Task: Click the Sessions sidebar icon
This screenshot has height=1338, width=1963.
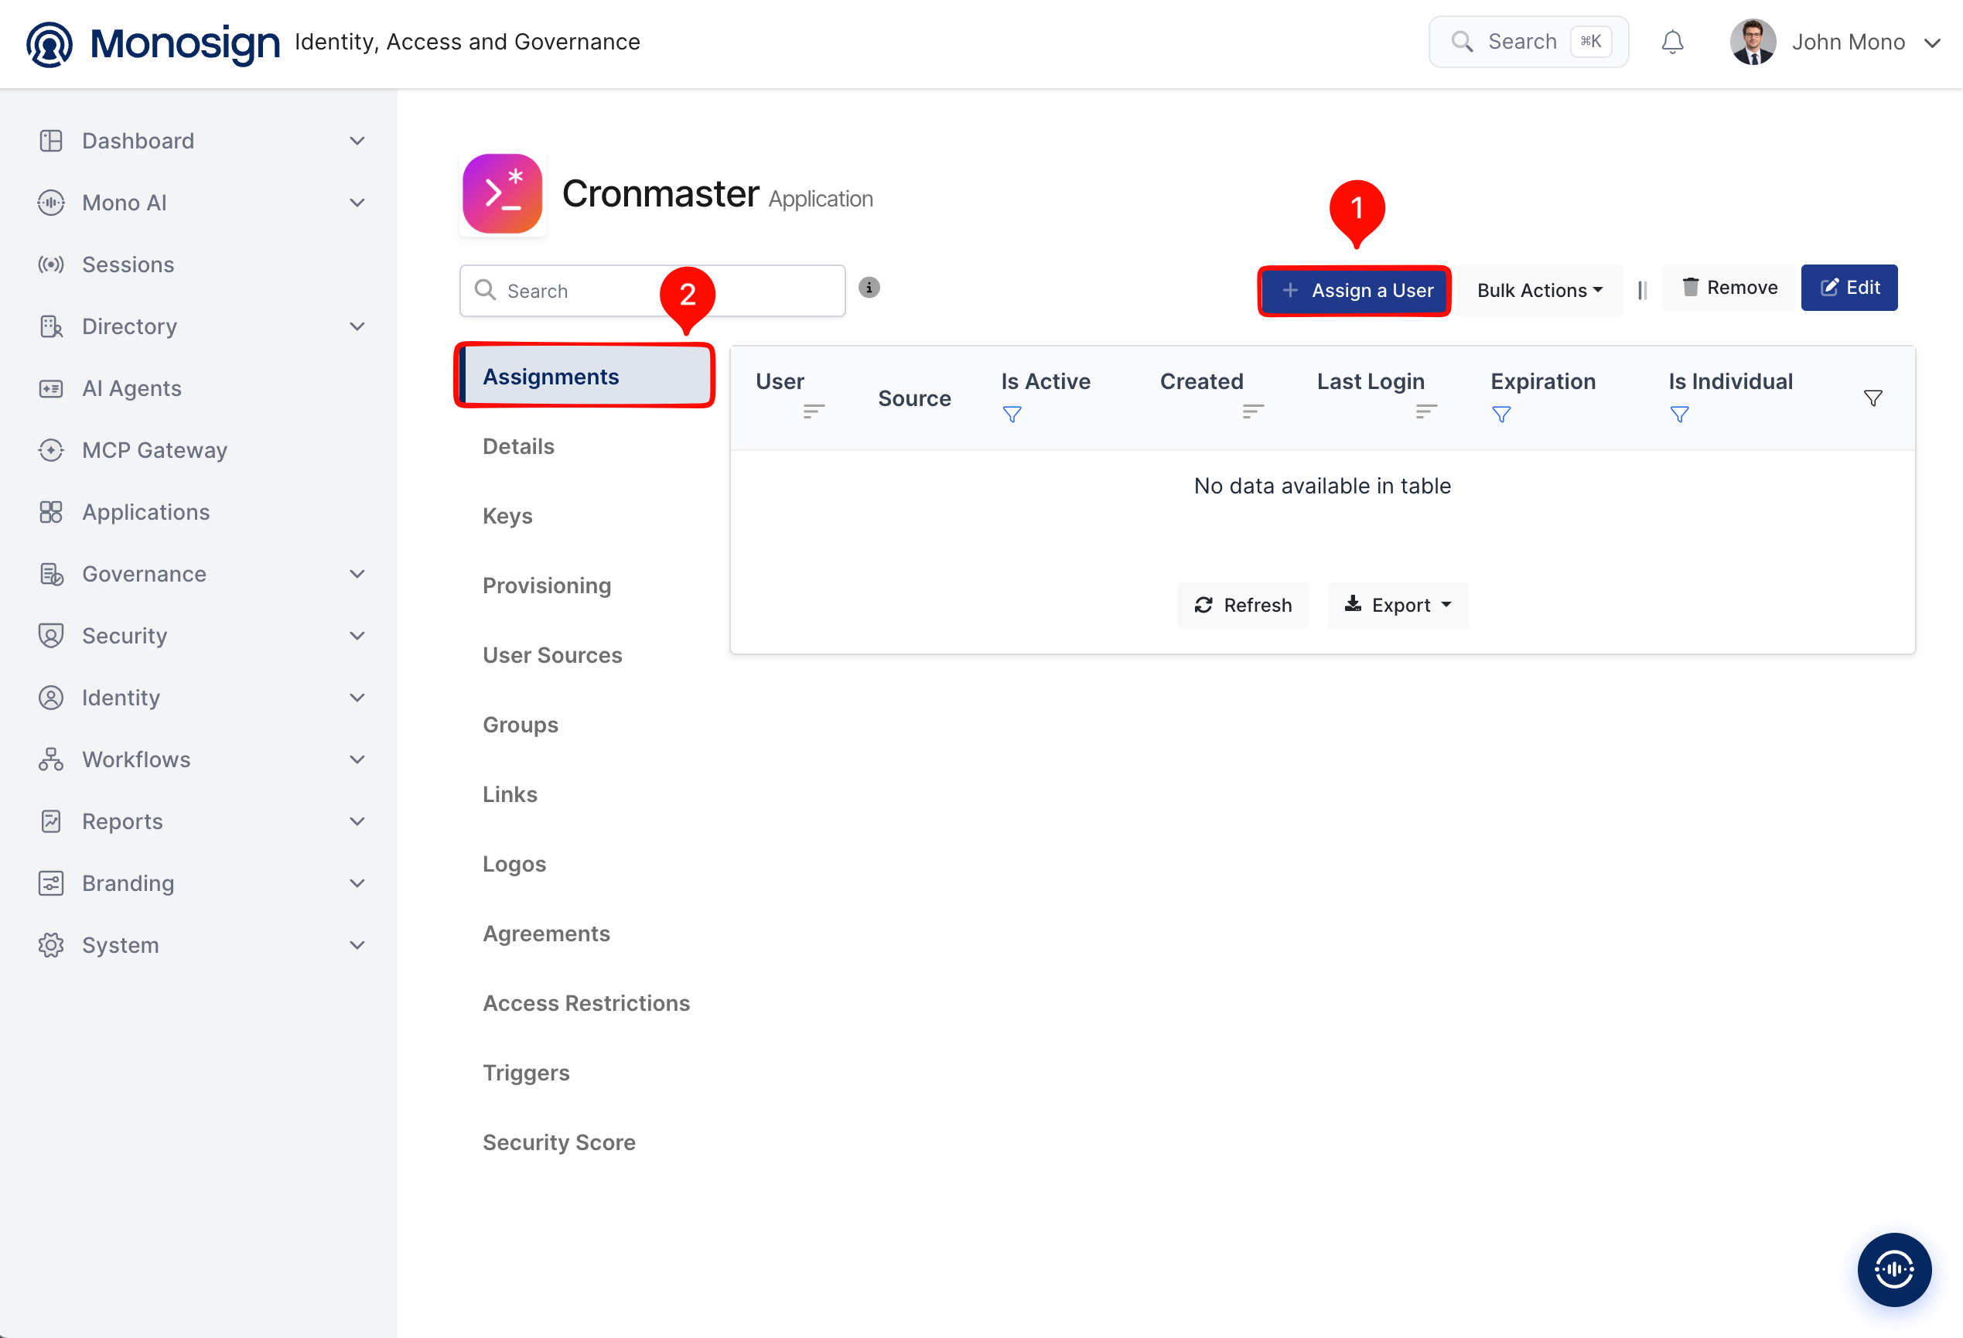Action: (x=51, y=265)
